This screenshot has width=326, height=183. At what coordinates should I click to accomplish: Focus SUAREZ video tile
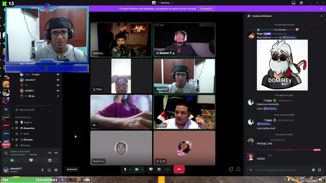coord(184,112)
